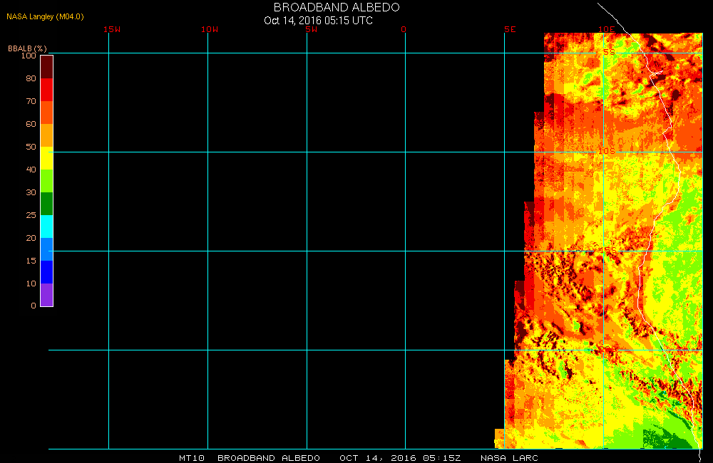713x463 pixels.
Task: Click the dark green 25-30% legend swatch
Action: pos(46,204)
